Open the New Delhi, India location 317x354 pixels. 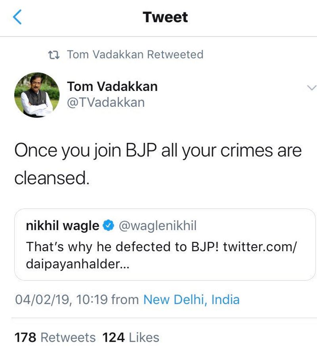191,299
